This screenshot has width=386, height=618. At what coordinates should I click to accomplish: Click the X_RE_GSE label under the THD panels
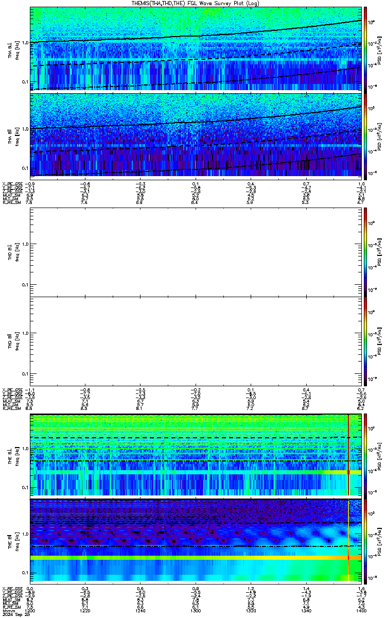pos(12,390)
